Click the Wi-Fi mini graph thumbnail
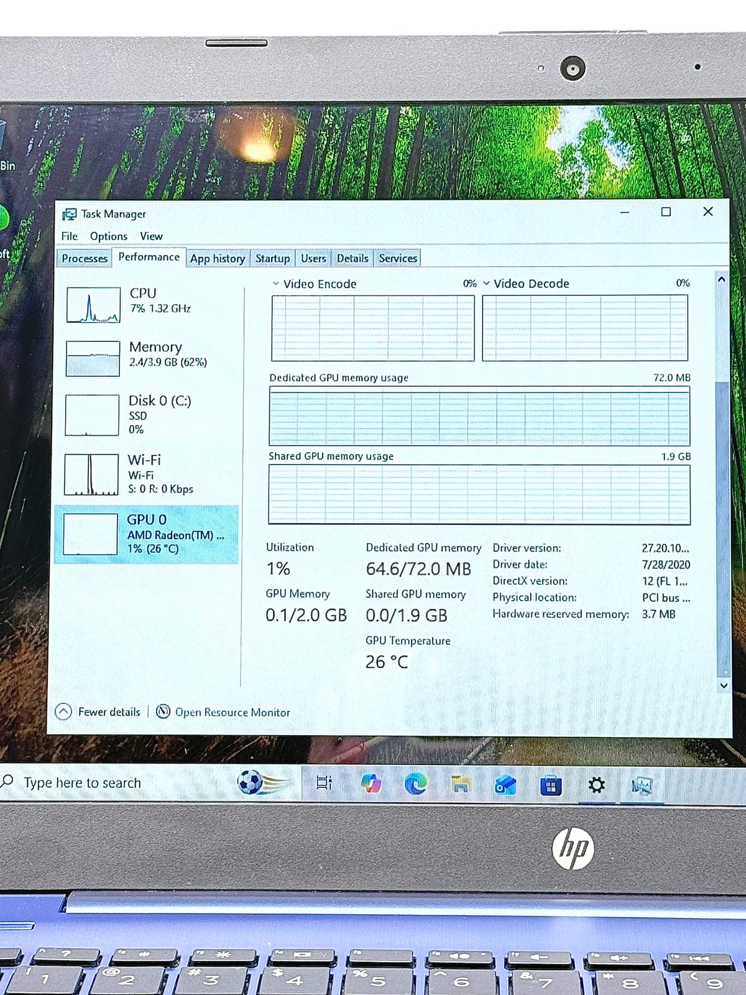Image resolution: width=746 pixels, height=995 pixels. [x=91, y=474]
